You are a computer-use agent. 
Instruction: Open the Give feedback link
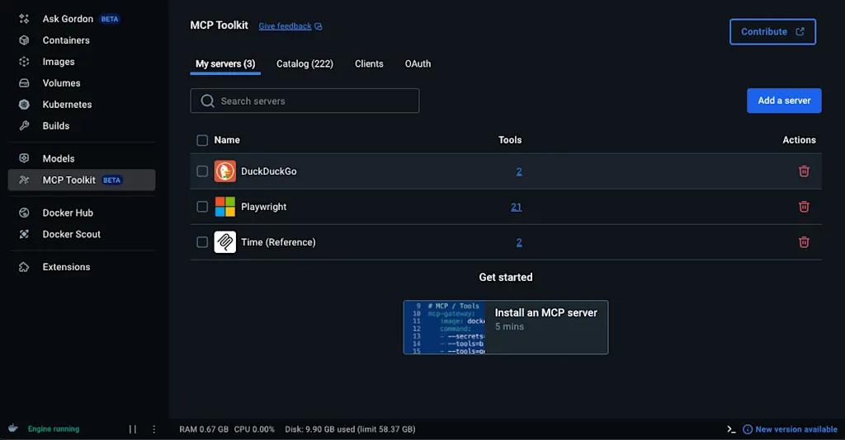point(285,26)
